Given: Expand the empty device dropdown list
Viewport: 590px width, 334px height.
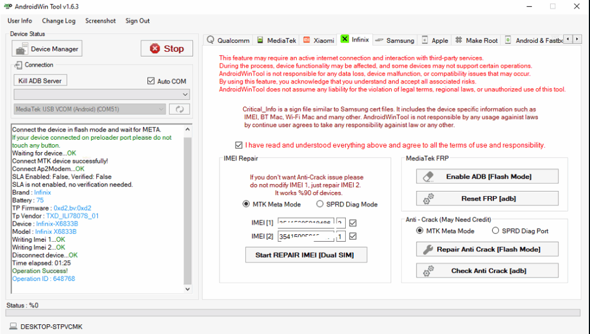Looking at the screenshot, I should coord(101,94).
